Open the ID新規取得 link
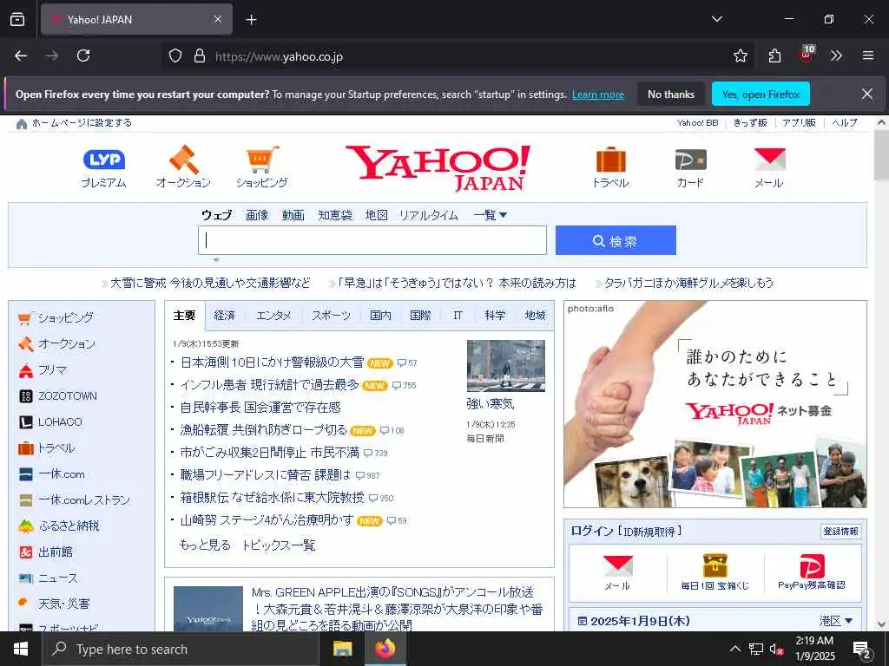The image size is (889, 666). pyautogui.click(x=650, y=532)
